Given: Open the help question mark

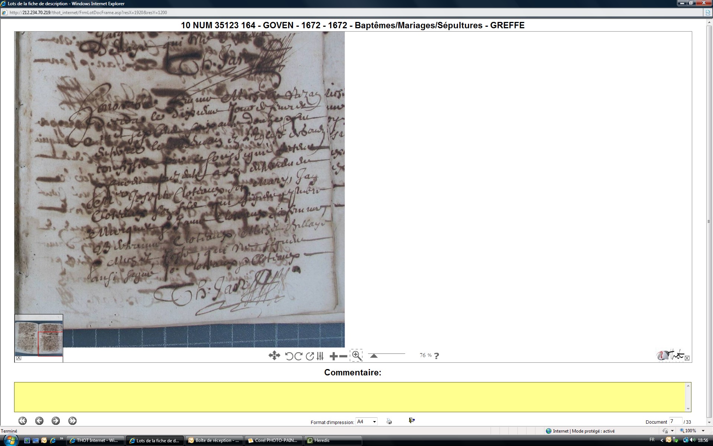Looking at the screenshot, I should pos(436,356).
